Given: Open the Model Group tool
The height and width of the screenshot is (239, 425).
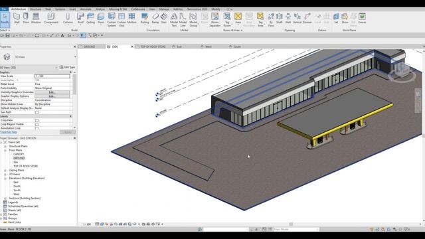Looking at the screenshot, I should [193, 19].
